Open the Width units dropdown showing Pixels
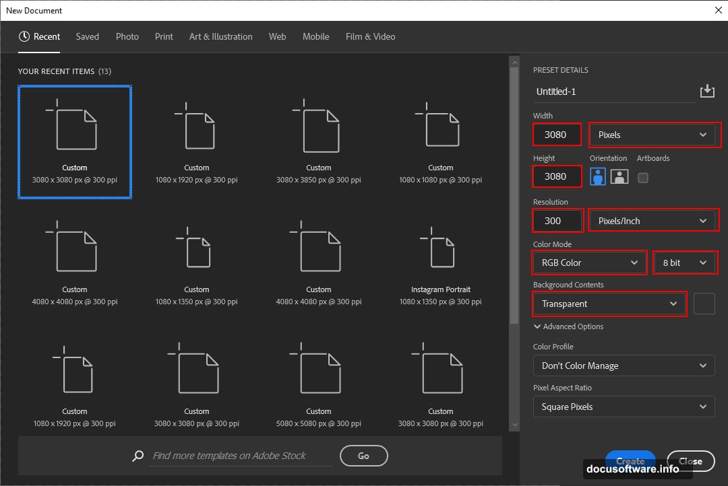 click(x=653, y=135)
